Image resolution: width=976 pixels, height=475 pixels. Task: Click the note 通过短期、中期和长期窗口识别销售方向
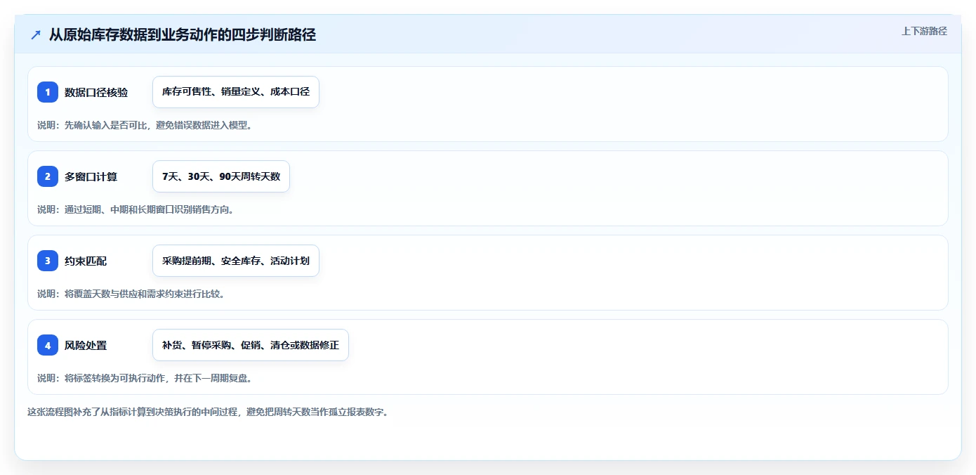pyautogui.click(x=135, y=209)
